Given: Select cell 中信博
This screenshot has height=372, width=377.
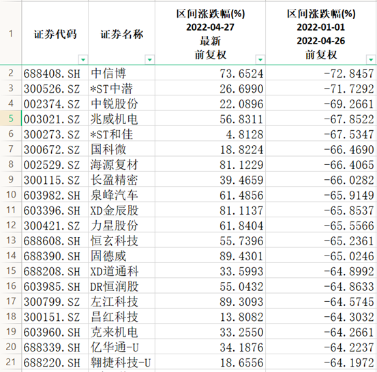Looking at the screenshot, I should pos(121,73).
